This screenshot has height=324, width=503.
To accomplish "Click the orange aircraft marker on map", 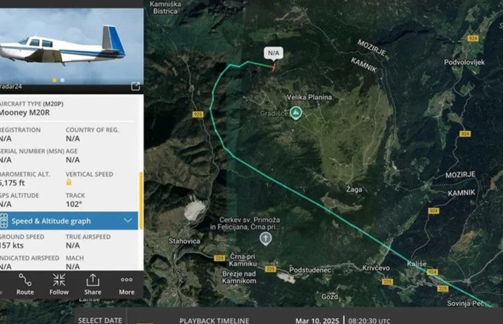I will (x=273, y=67).
